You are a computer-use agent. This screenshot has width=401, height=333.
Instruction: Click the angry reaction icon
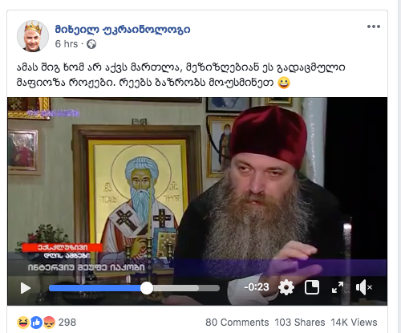49,323
